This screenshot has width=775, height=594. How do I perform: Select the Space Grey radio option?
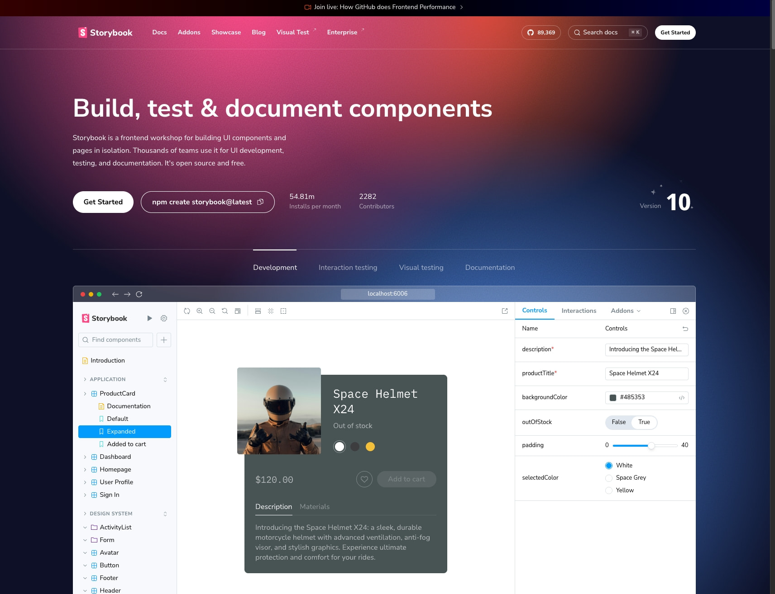(x=609, y=478)
